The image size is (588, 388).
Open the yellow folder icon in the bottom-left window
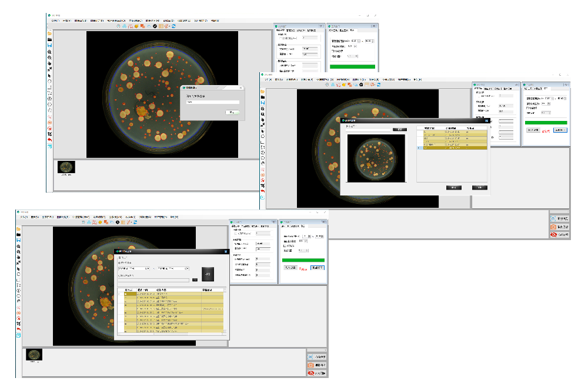tap(19, 229)
